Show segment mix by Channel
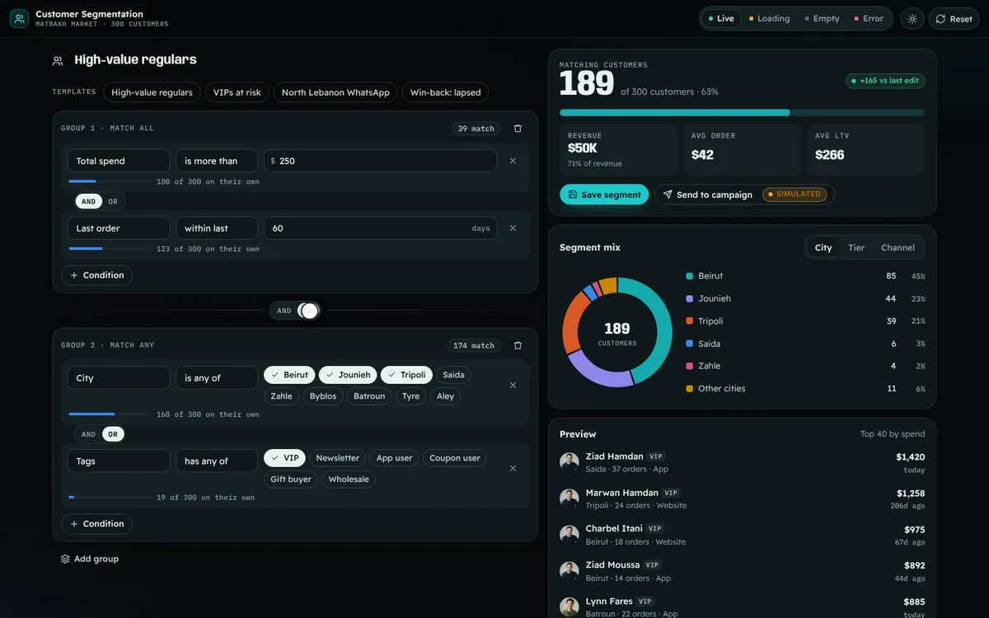 coord(898,247)
